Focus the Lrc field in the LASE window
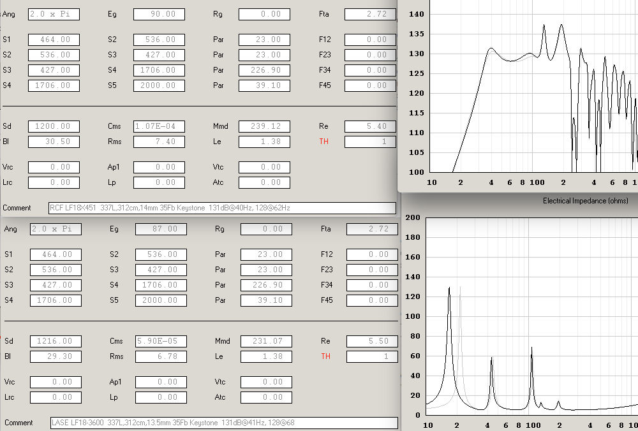Screen dimensions: 638x431 tap(56, 398)
